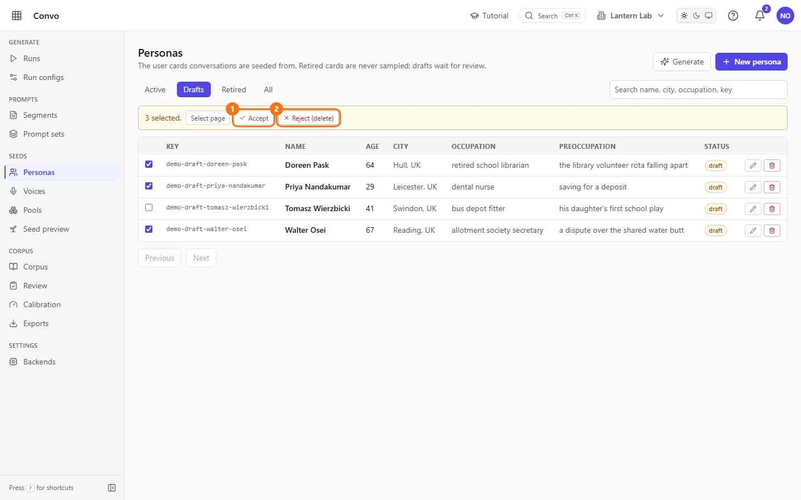Check the Tomasz Wierzbicki row checkbox
Screen dimensions: 801x500
149,207
